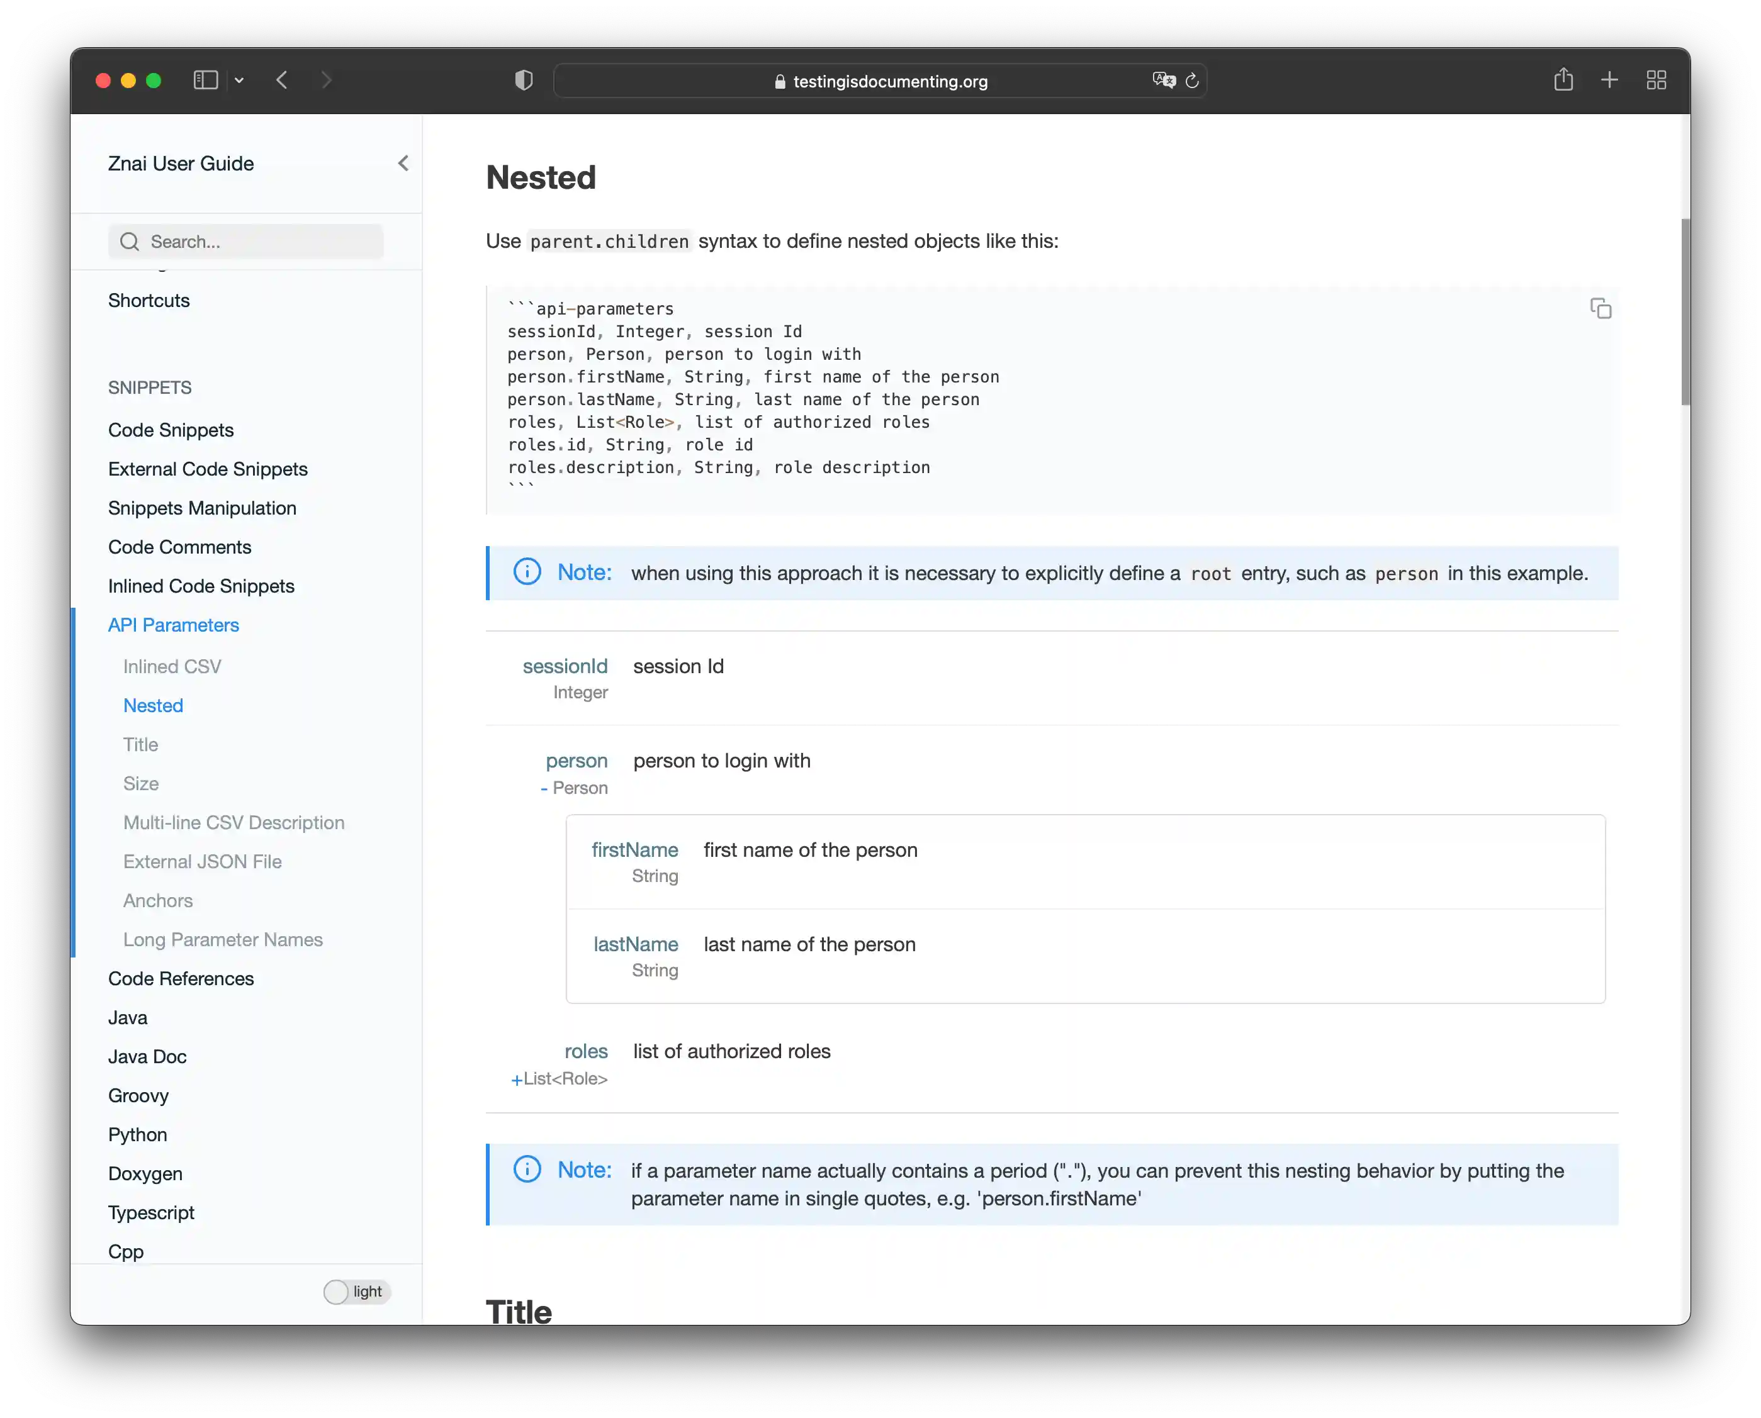Open the page translation options

pos(1164,80)
